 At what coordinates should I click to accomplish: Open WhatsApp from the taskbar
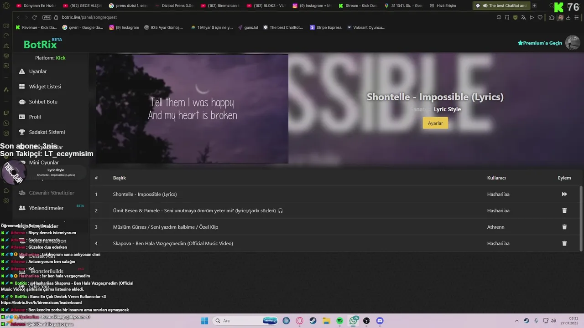(354, 321)
